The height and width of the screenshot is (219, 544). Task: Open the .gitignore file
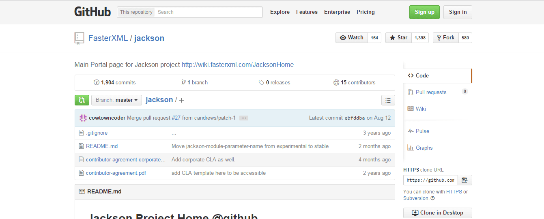coord(97,133)
